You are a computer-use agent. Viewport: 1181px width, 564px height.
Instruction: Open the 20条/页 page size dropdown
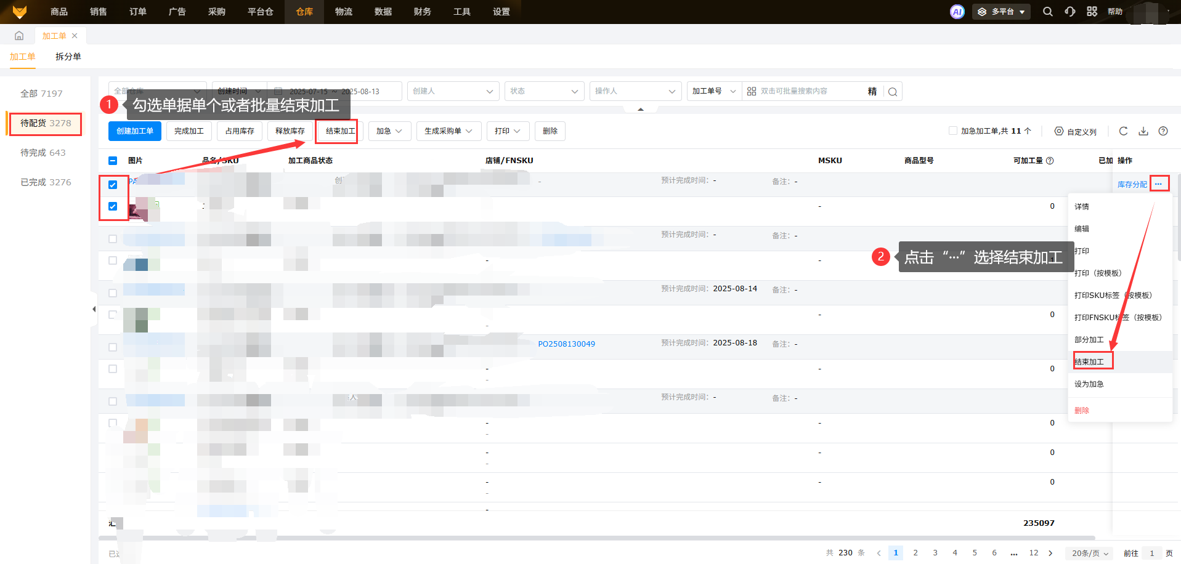(1090, 553)
